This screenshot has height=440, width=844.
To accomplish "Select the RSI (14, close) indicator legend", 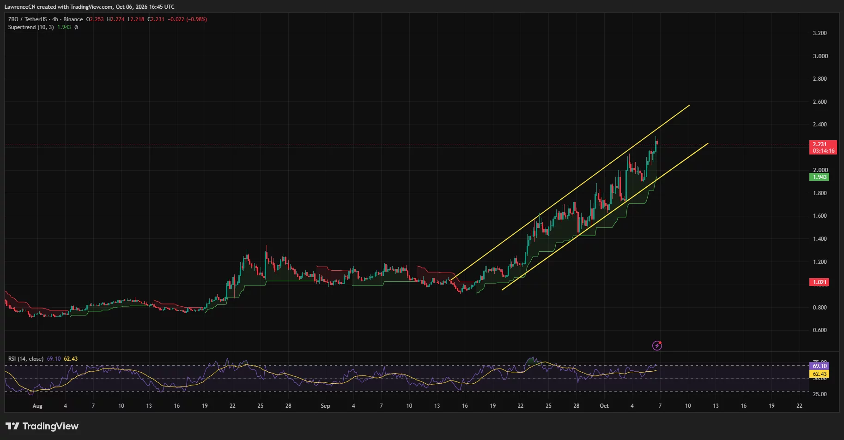I will [x=26, y=359].
